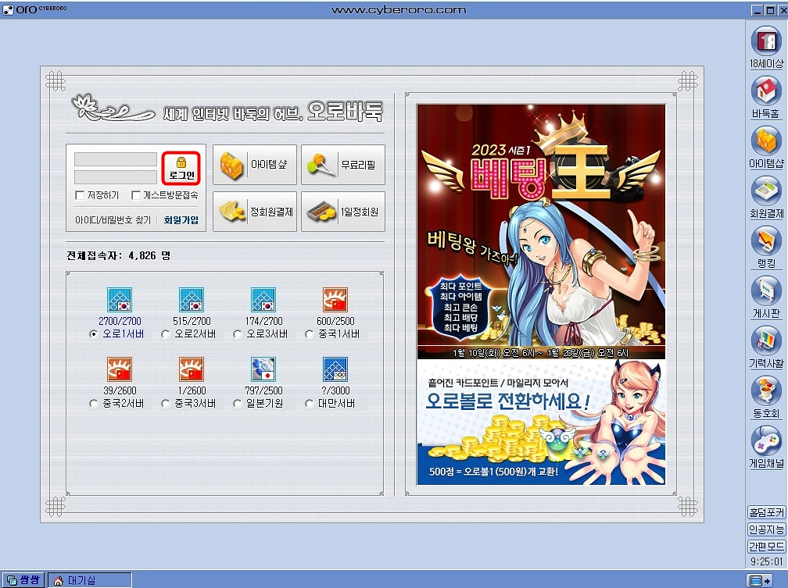Switch to 간편모드 simple mode
This screenshot has width=788, height=588.
(x=766, y=547)
